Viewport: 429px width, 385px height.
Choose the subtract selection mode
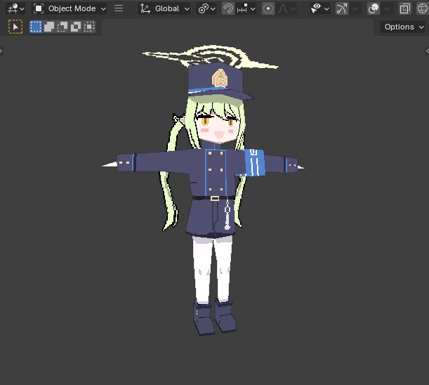point(62,27)
